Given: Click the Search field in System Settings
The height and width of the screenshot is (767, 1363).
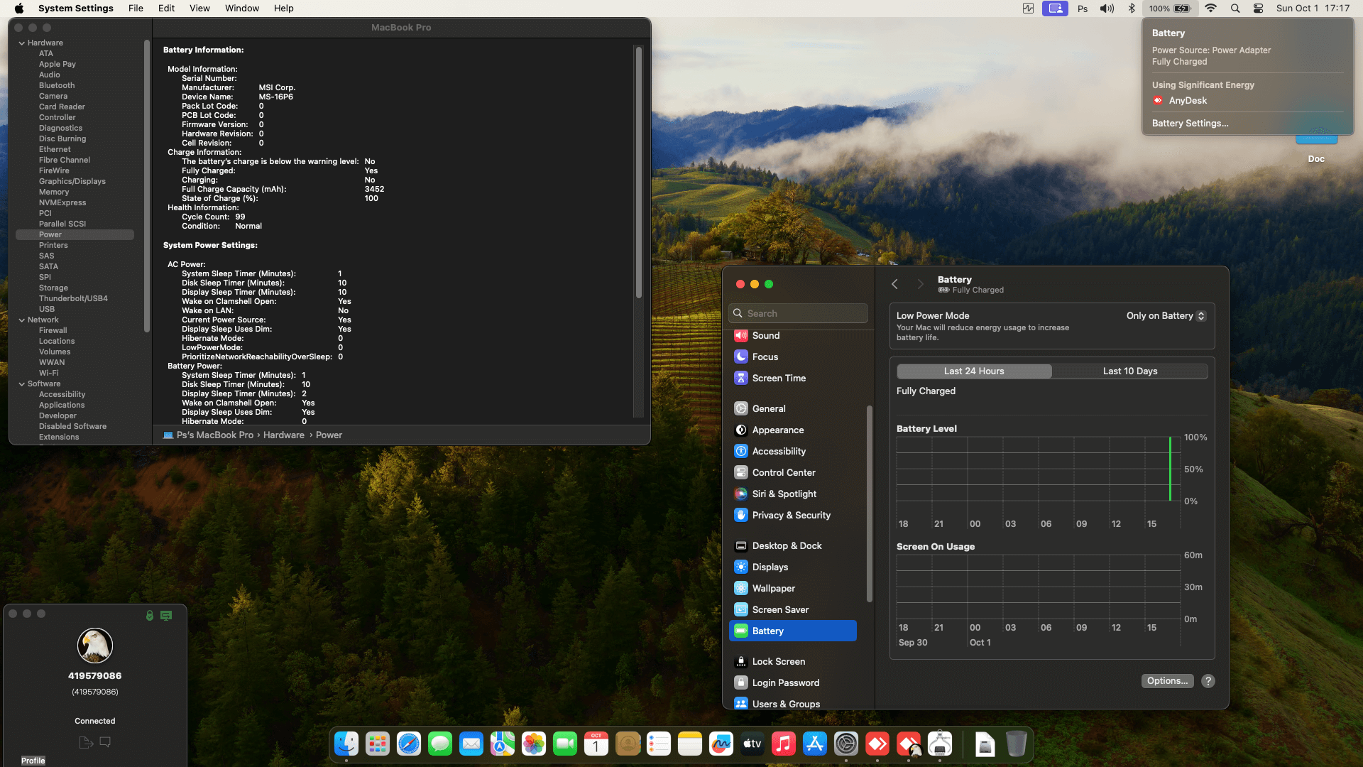Looking at the screenshot, I should pos(798,313).
